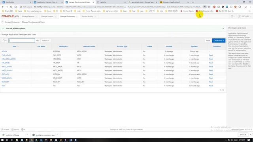Click the breadcrumb up-arrow icon

point(3,22)
